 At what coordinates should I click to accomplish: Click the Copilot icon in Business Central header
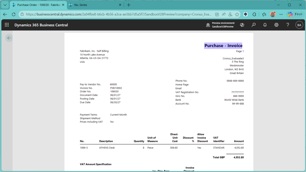tap(242, 25)
